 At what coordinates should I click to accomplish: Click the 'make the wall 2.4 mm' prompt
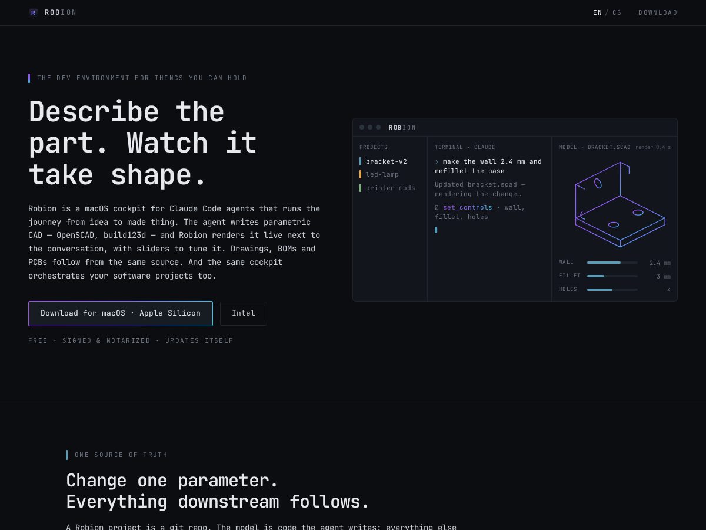(x=488, y=166)
